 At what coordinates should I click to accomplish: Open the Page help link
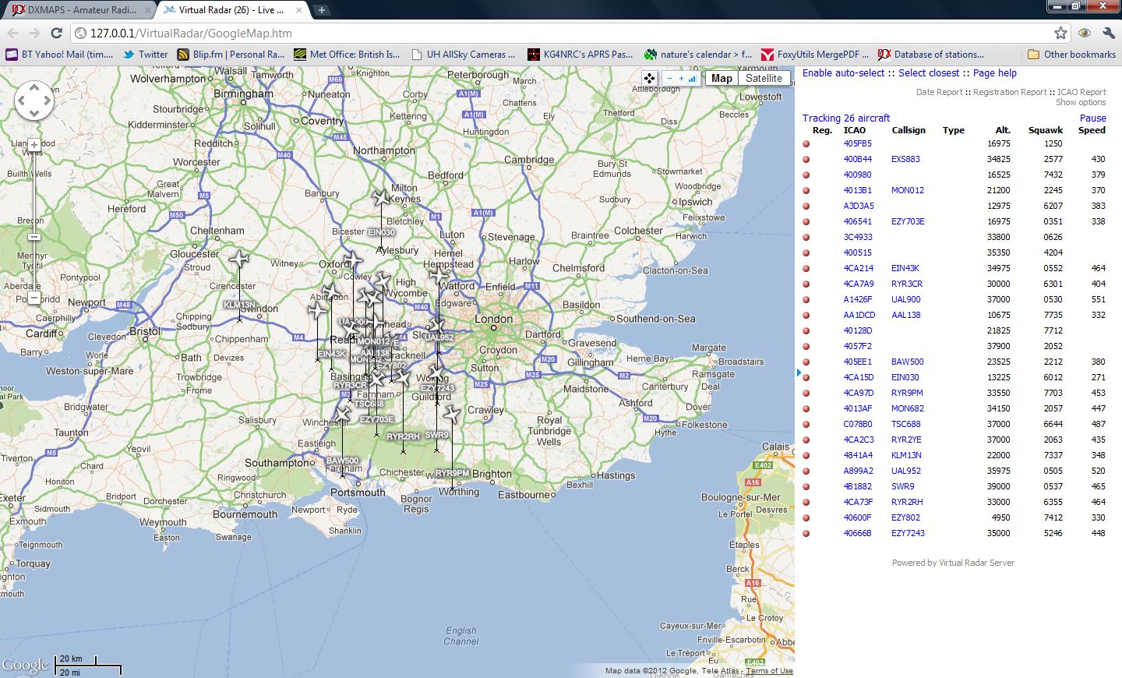click(995, 73)
